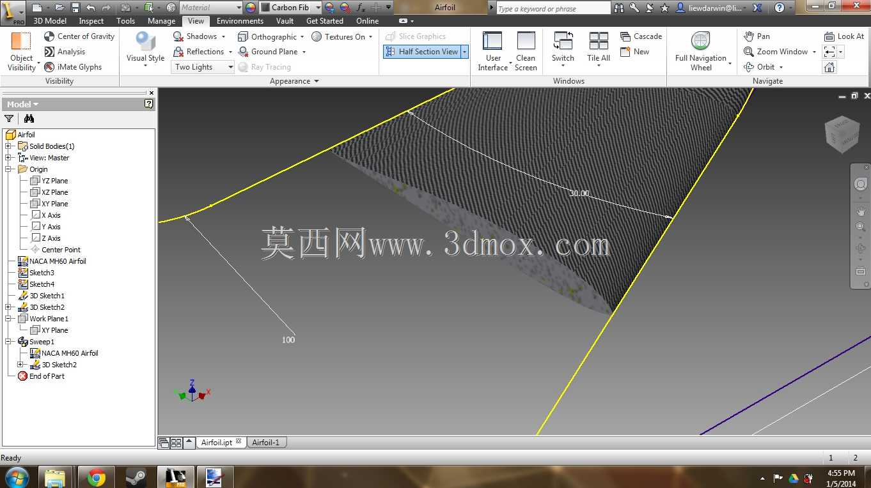Click the Cascade windows button
Image resolution: width=871 pixels, height=488 pixels.
(641, 36)
